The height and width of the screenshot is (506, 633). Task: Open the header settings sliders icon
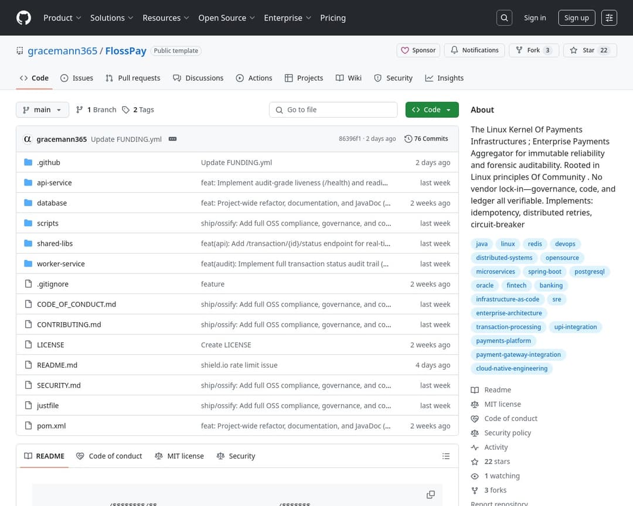609,18
